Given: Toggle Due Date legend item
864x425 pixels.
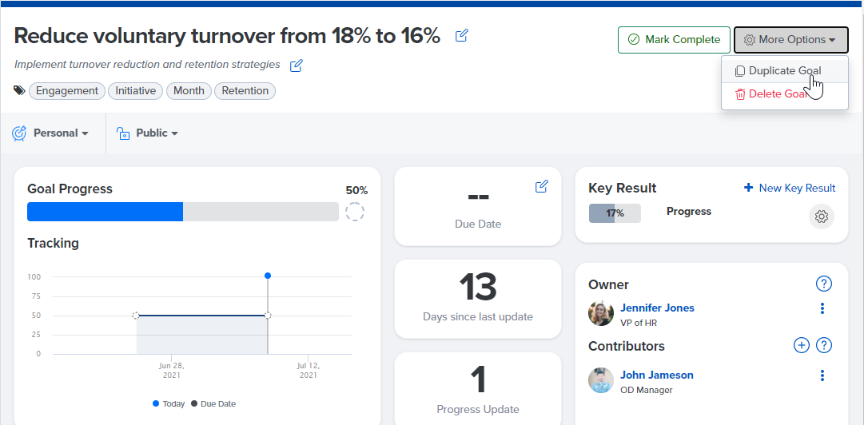Looking at the screenshot, I should click(x=213, y=403).
